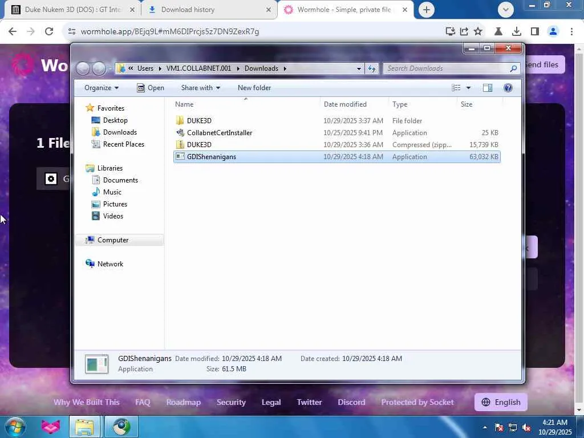Select the GDIShenanigans application icon in list
This screenshot has width=584, height=438.
(180, 156)
